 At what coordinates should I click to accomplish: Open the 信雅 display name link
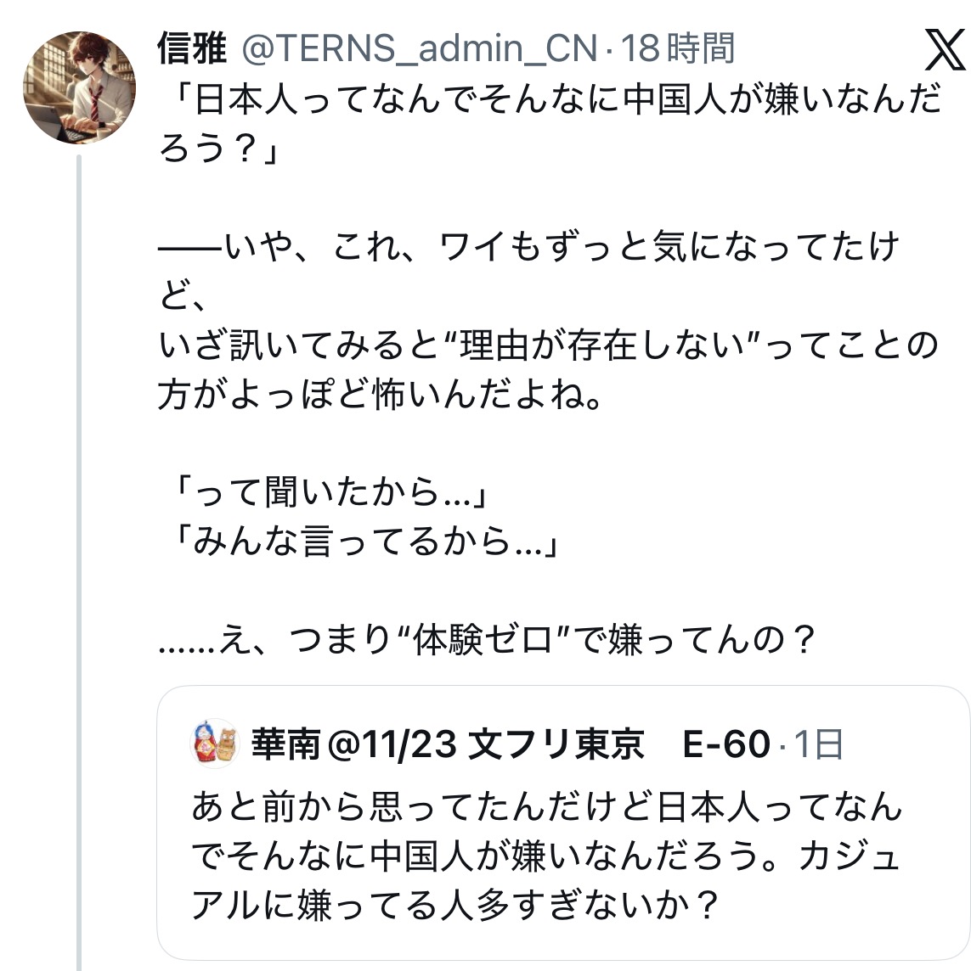(191, 49)
